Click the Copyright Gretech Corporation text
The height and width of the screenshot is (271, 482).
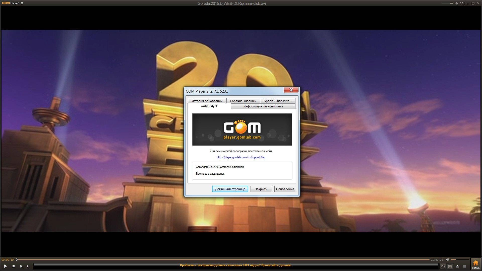[220, 167]
